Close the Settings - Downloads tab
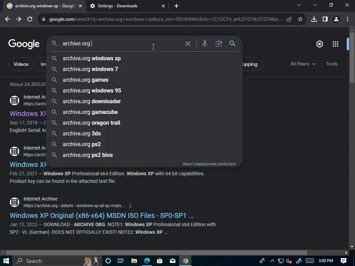This screenshot has height=266, width=355. click(163, 6)
